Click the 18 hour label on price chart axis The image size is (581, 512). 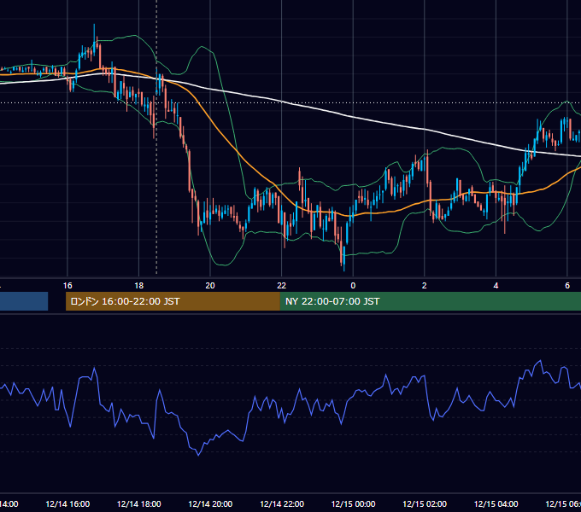pos(139,286)
